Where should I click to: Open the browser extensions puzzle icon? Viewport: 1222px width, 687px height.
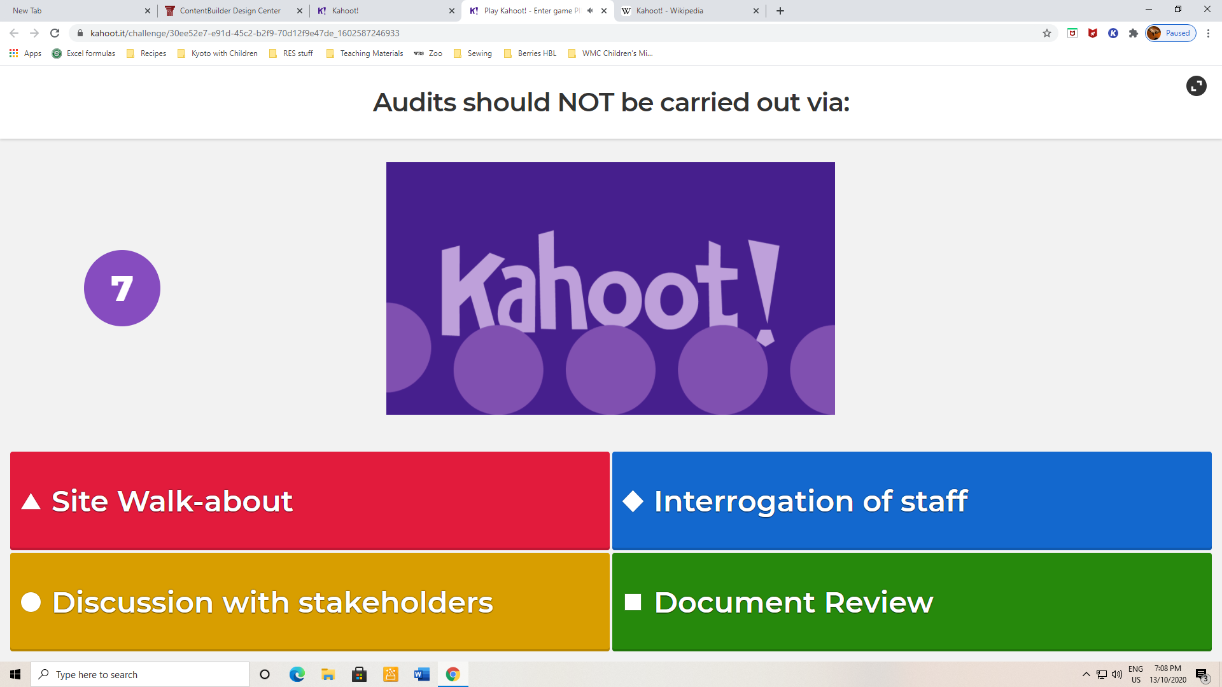(x=1134, y=33)
